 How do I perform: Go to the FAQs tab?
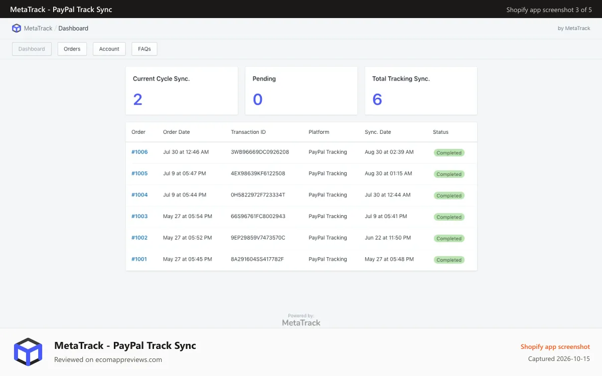144,49
